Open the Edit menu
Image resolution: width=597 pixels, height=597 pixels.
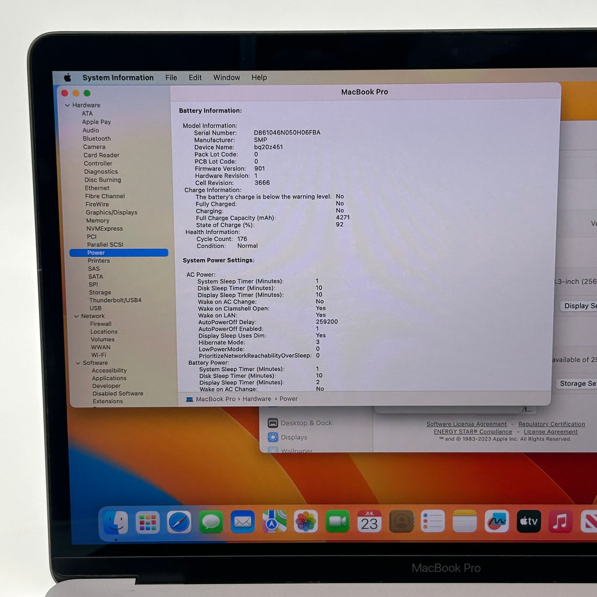tap(195, 78)
